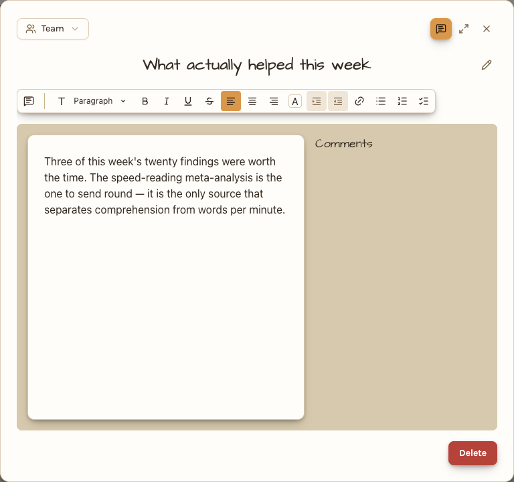The width and height of the screenshot is (514, 482).
Task: Apply strikethrough formatting
Action: click(209, 101)
